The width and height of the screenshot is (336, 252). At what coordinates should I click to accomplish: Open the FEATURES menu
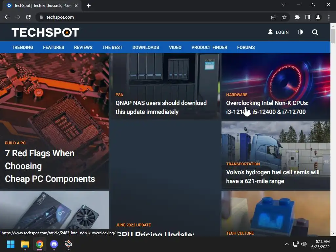(53, 47)
